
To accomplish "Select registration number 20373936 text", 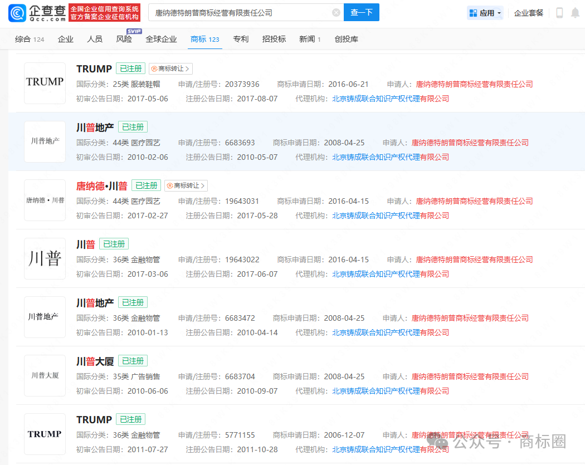I will coord(242,84).
